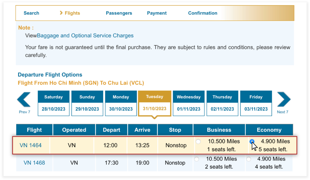310x180 pixels.
Task: Switch to the Payment step
Action: point(157,13)
